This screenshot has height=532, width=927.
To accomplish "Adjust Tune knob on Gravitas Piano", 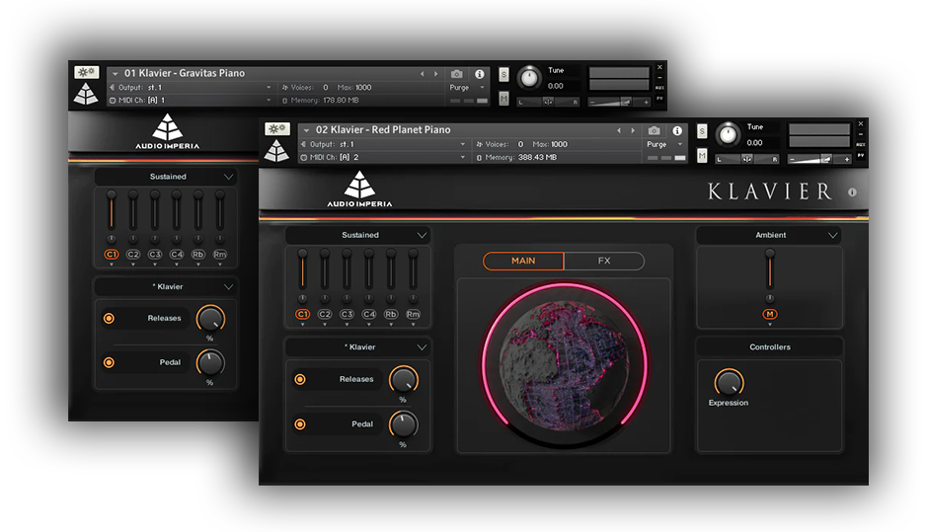I will pyautogui.click(x=530, y=78).
